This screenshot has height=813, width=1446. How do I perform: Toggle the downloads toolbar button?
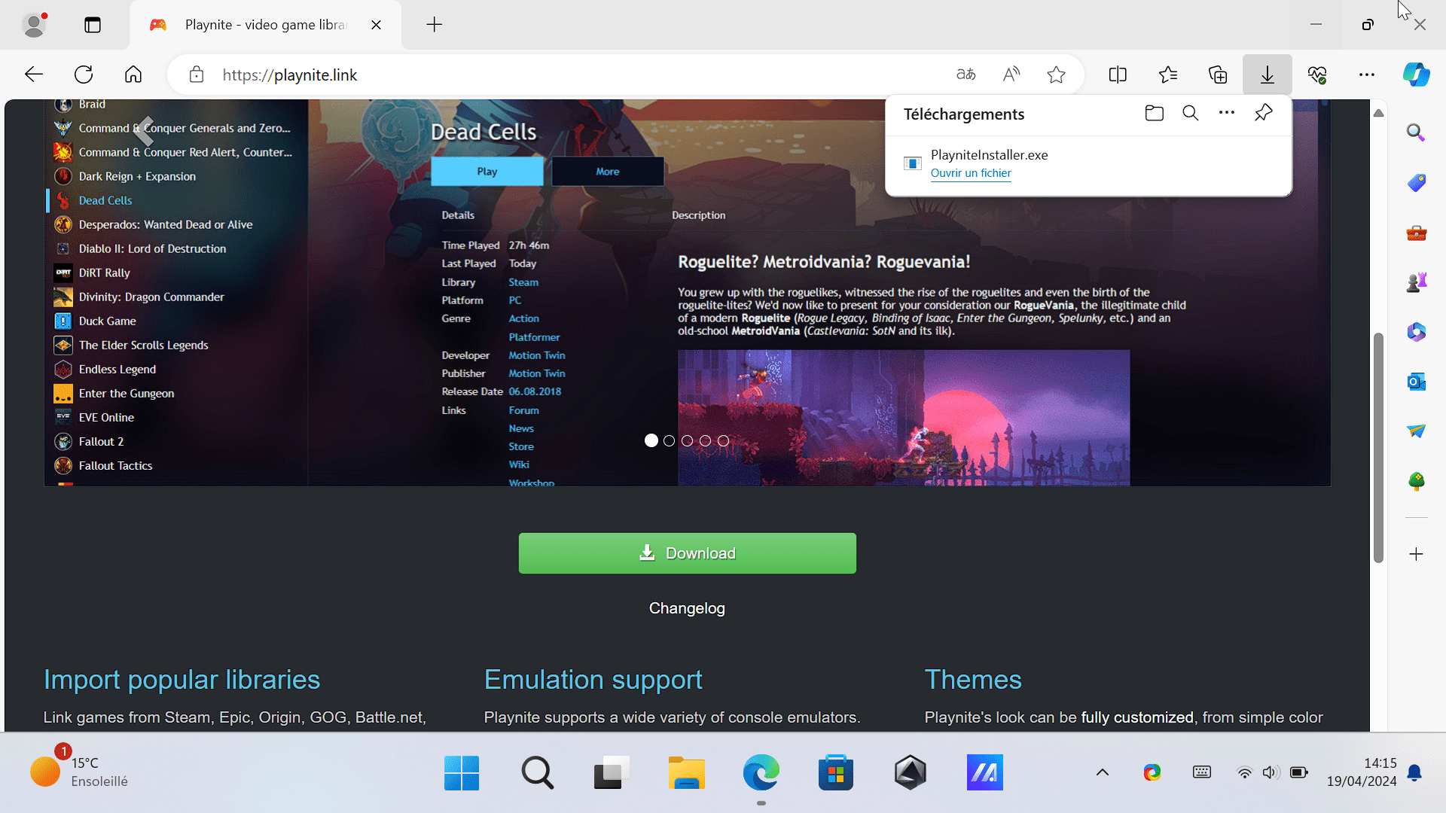[x=1268, y=75]
